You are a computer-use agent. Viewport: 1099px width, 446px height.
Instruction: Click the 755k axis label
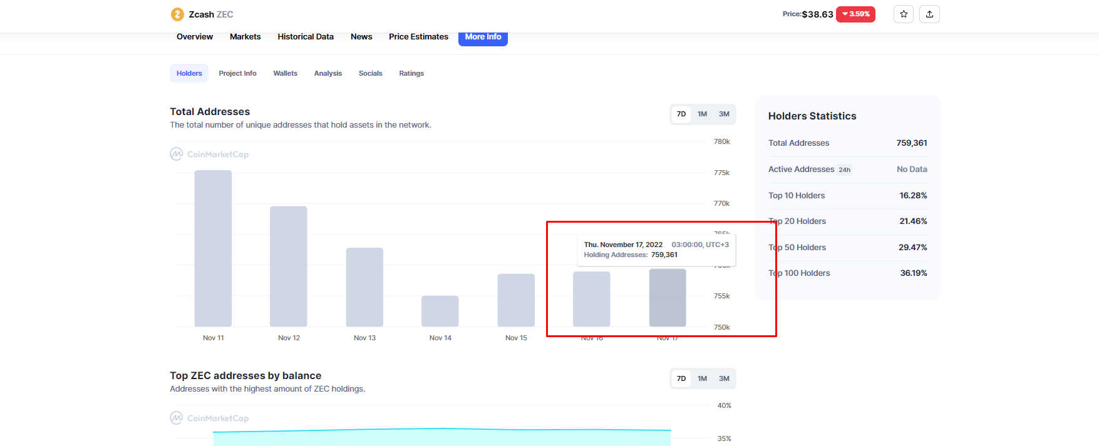pos(722,296)
